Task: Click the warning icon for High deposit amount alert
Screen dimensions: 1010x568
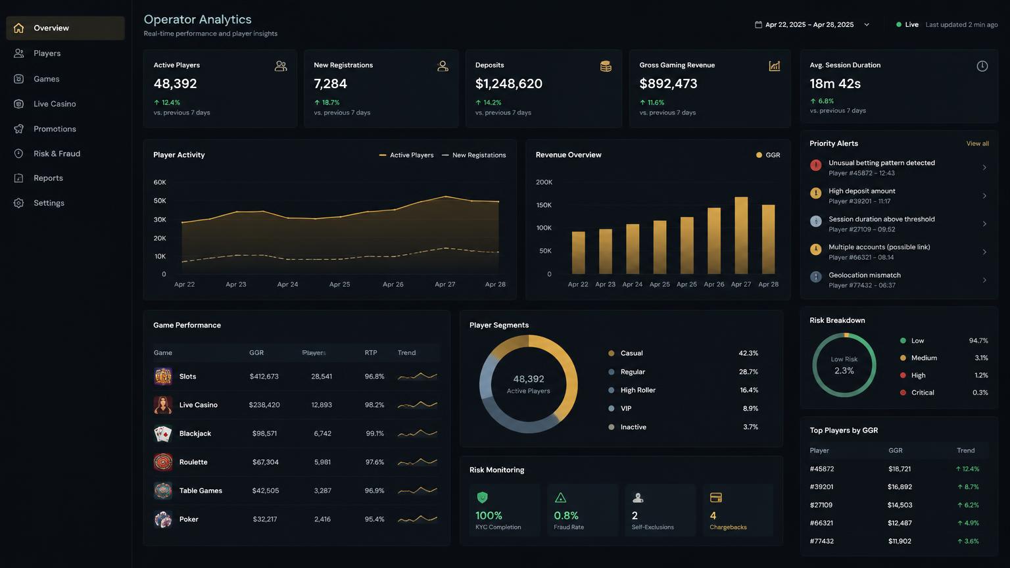Action: pos(816,193)
